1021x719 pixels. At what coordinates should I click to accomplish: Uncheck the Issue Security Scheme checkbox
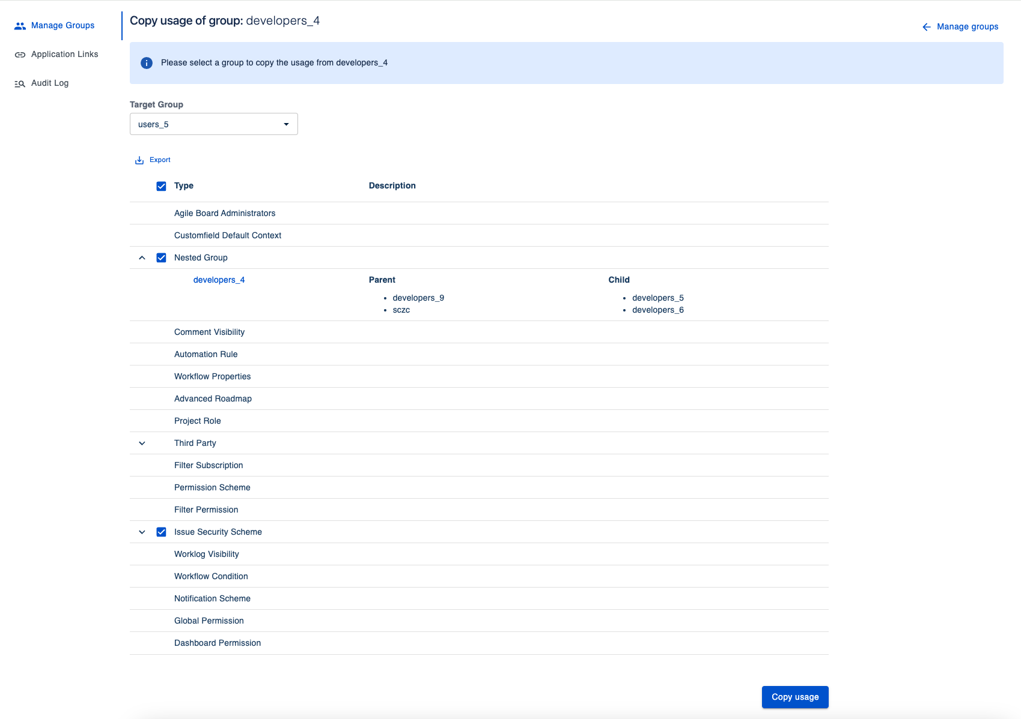coord(161,532)
